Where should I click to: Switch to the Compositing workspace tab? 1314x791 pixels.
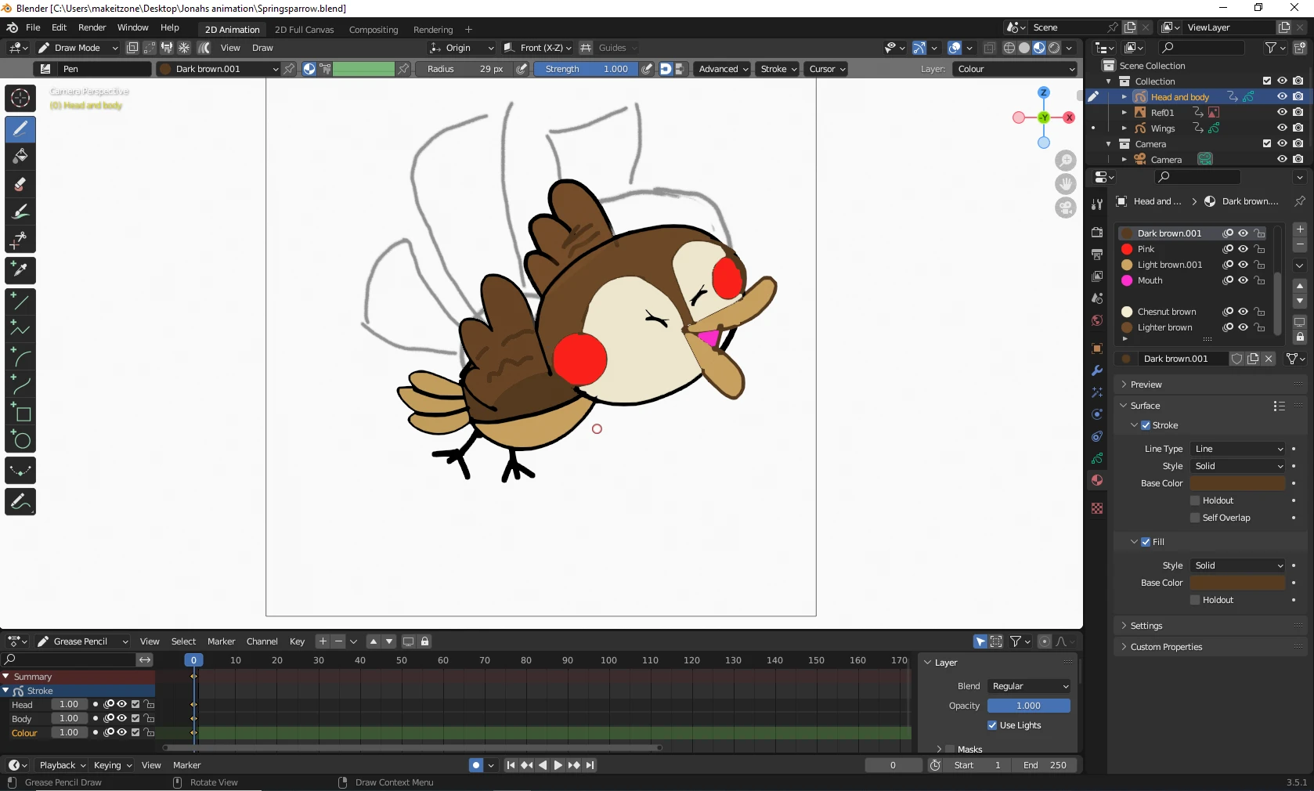click(x=373, y=30)
